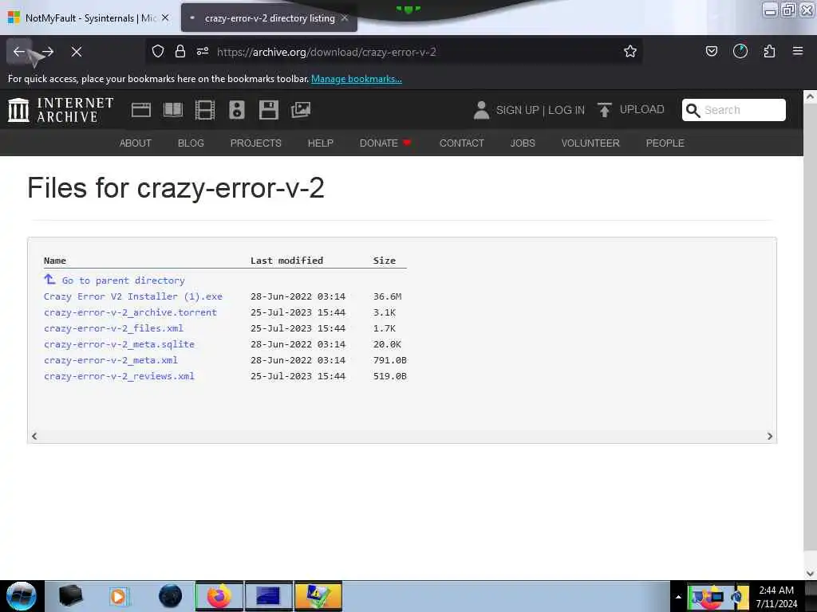Screen dimensions: 817x612
Task: Open the Pocket save icon
Action: pos(711,51)
